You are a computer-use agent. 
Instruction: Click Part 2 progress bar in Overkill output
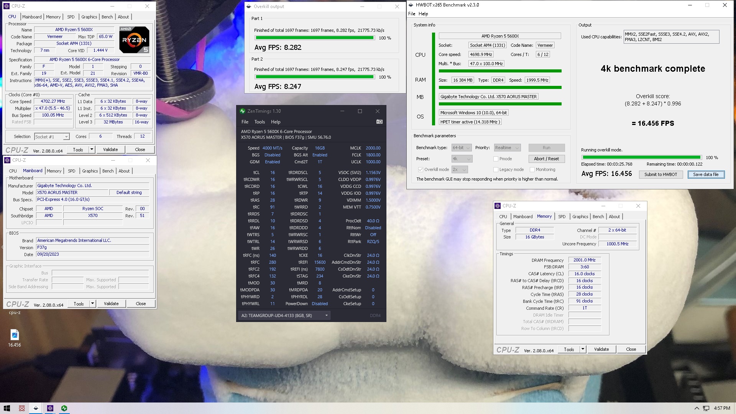click(x=315, y=77)
